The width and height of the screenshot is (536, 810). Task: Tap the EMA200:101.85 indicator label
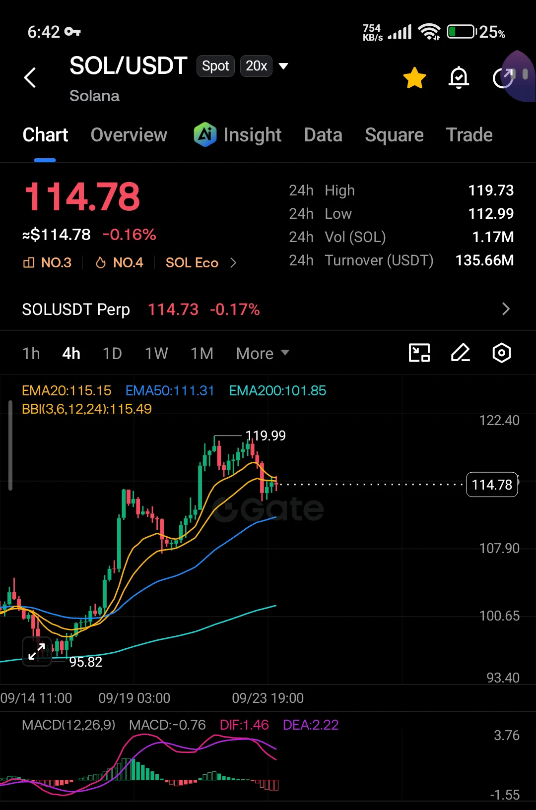[x=277, y=391]
